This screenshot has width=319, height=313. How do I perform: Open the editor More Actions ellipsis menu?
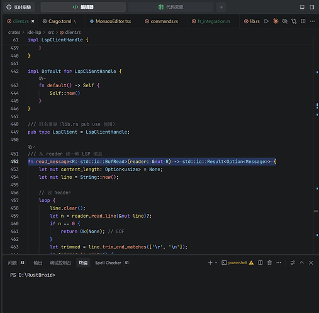[312, 21]
